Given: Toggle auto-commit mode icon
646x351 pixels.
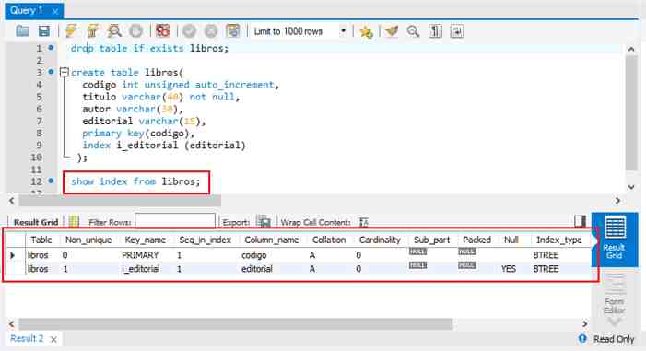Looking at the screenshot, I should click(x=232, y=31).
